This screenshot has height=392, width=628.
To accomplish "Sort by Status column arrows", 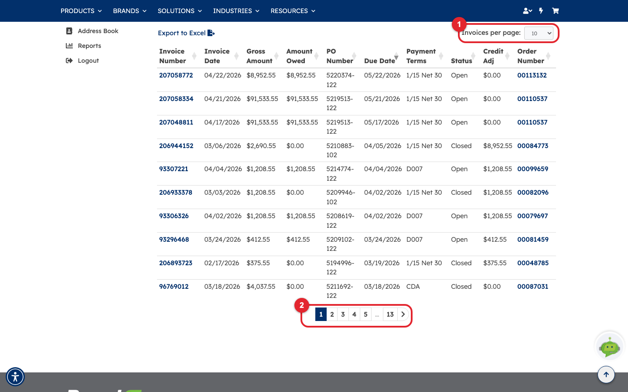I will (474, 56).
